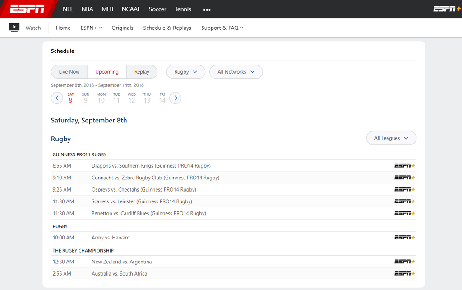Open the NFL menu
The width and height of the screenshot is (462, 290).
[x=68, y=9]
